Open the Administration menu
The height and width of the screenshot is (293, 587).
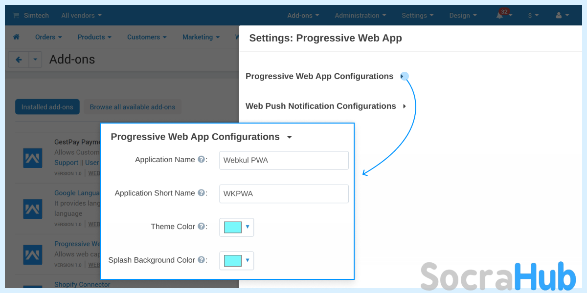pyautogui.click(x=361, y=16)
